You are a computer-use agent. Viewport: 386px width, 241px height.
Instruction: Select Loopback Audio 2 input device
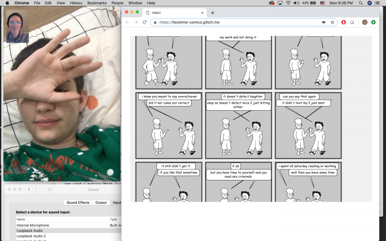[68, 236]
